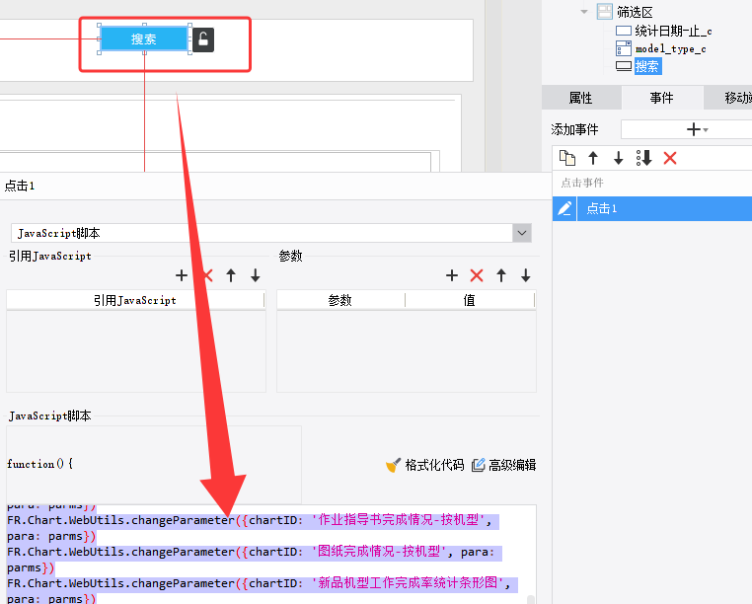Click the 搜索 button widget icon in tree

pyautogui.click(x=624, y=66)
